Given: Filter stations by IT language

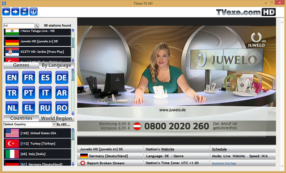Looking at the screenshot, I should tap(45, 93).
